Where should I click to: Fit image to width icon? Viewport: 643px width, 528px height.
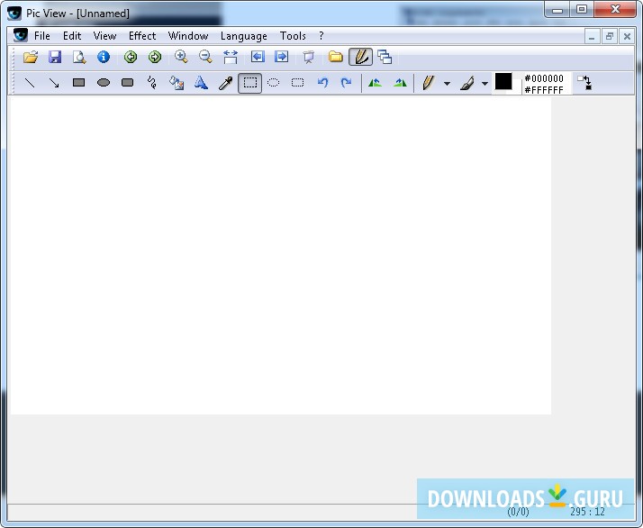[x=231, y=57]
